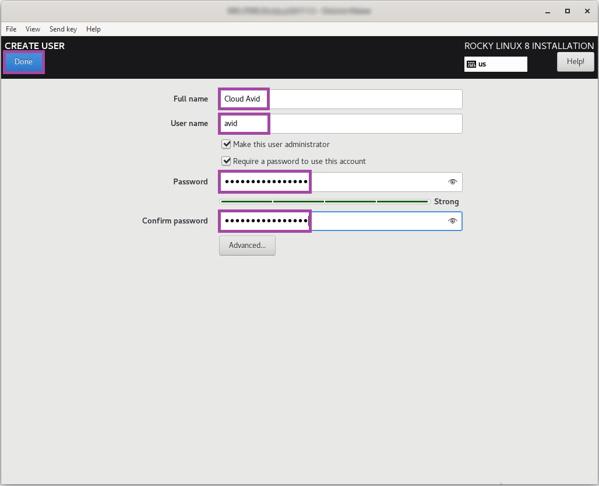Screen dimensions: 599x486
Task: Click the keyboard icon beside us
Action: pyautogui.click(x=471, y=64)
